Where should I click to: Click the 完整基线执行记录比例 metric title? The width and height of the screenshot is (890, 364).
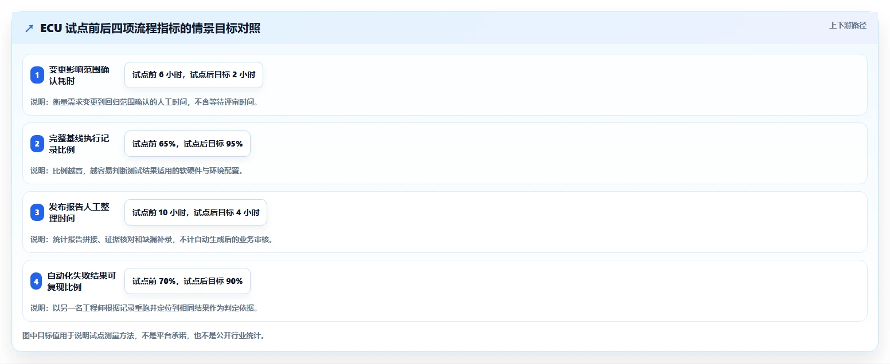click(79, 144)
